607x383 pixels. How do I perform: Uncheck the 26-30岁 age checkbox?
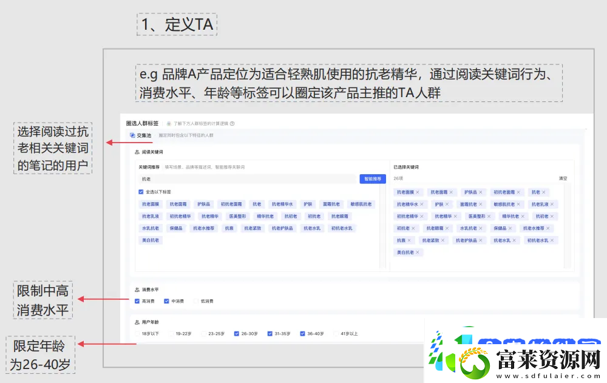(x=237, y=333)
